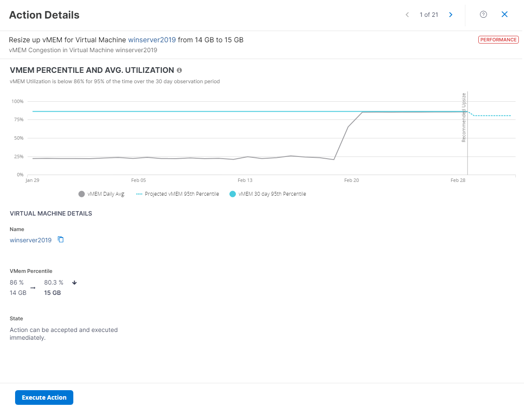The height and width of the screenshot is (410, 524).
Task: Open the help question mark icon
Action: click(x=483, y=15)
